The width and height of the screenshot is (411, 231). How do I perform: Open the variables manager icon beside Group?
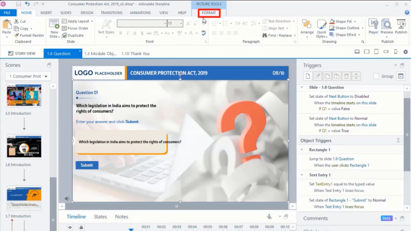tap(400, 76)
